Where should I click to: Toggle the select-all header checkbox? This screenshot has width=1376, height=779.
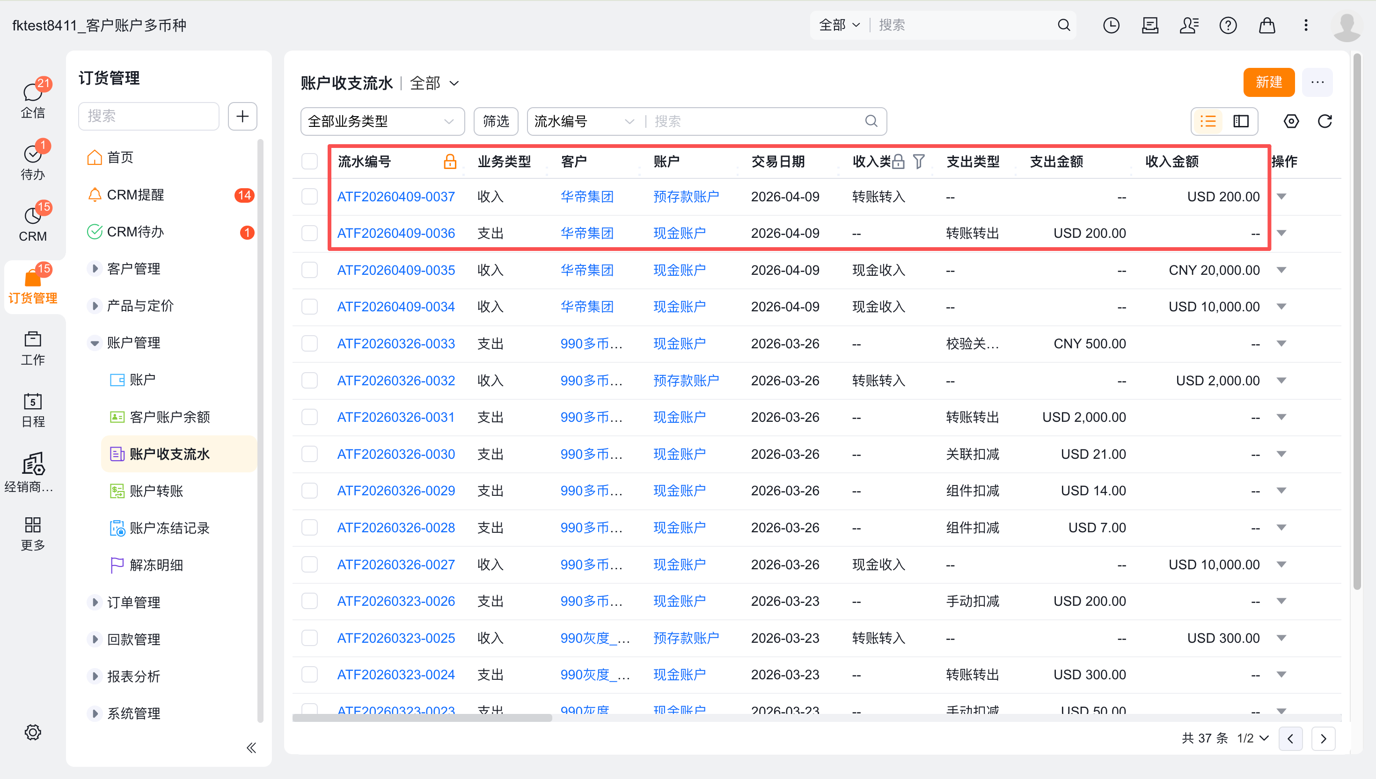pyautogui.click(x=309, y=161)
